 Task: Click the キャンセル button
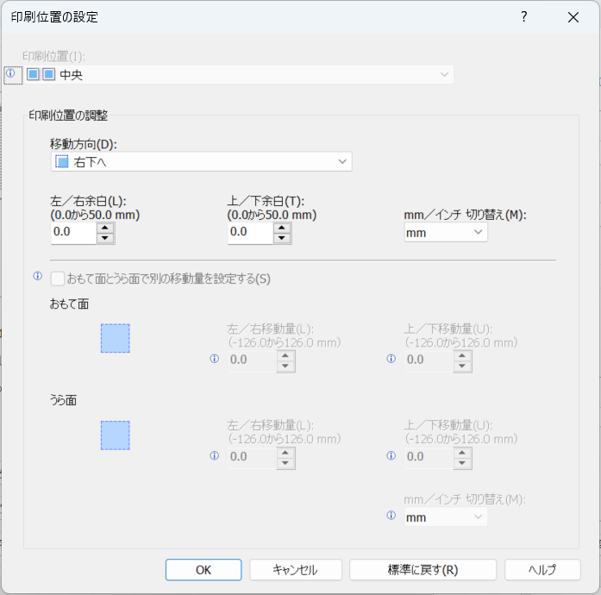(x=295, y=570)
